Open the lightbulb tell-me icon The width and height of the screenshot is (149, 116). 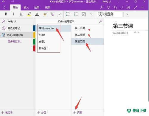pyautogui.click(x=108, y=7)
